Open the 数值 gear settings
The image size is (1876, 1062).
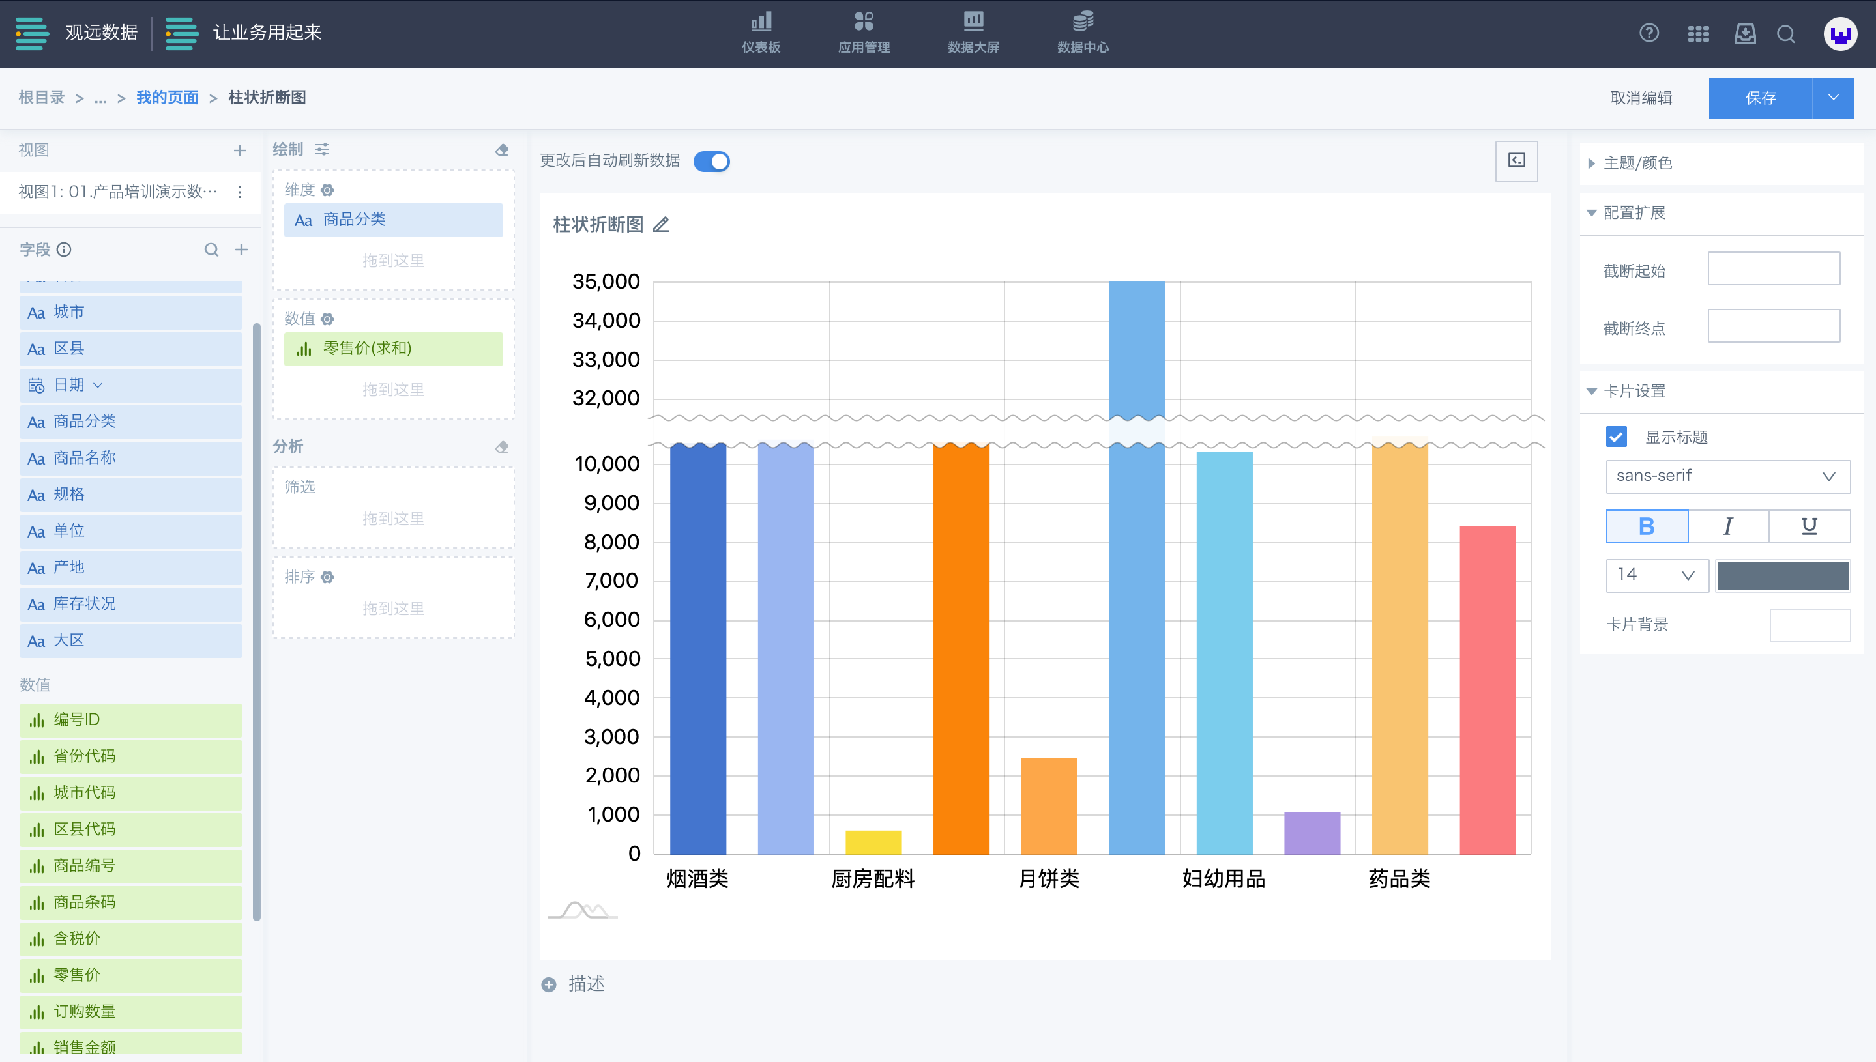[328, 319]
